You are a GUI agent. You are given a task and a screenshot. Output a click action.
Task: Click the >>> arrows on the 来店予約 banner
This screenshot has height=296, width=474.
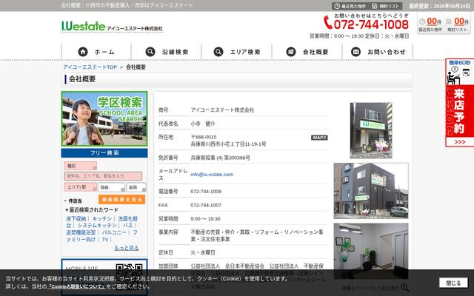459,141
